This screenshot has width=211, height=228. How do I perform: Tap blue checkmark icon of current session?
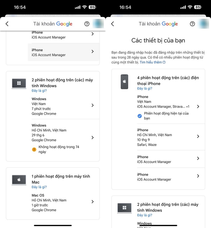(x=140, y=116)
